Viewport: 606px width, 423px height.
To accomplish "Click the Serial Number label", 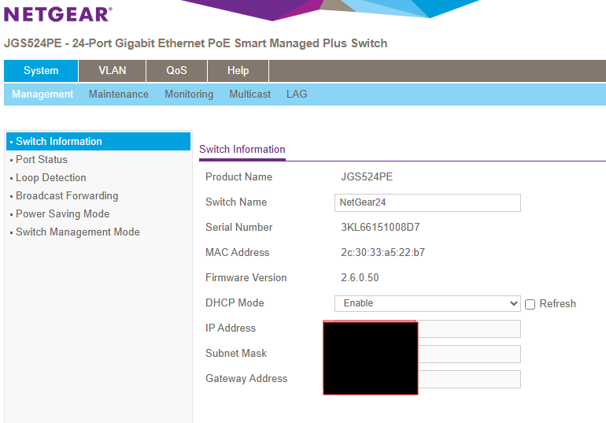I will 238,228.
